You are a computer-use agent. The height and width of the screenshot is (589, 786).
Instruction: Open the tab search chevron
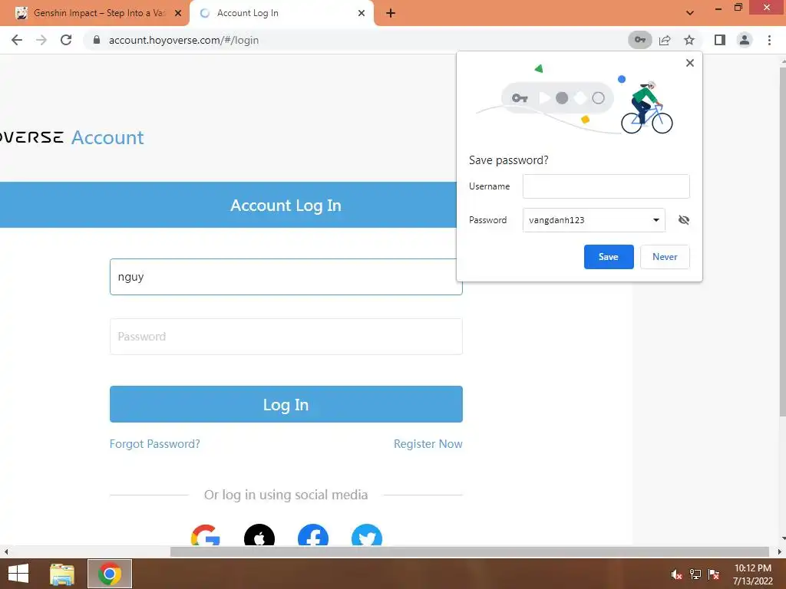[690, 13]
